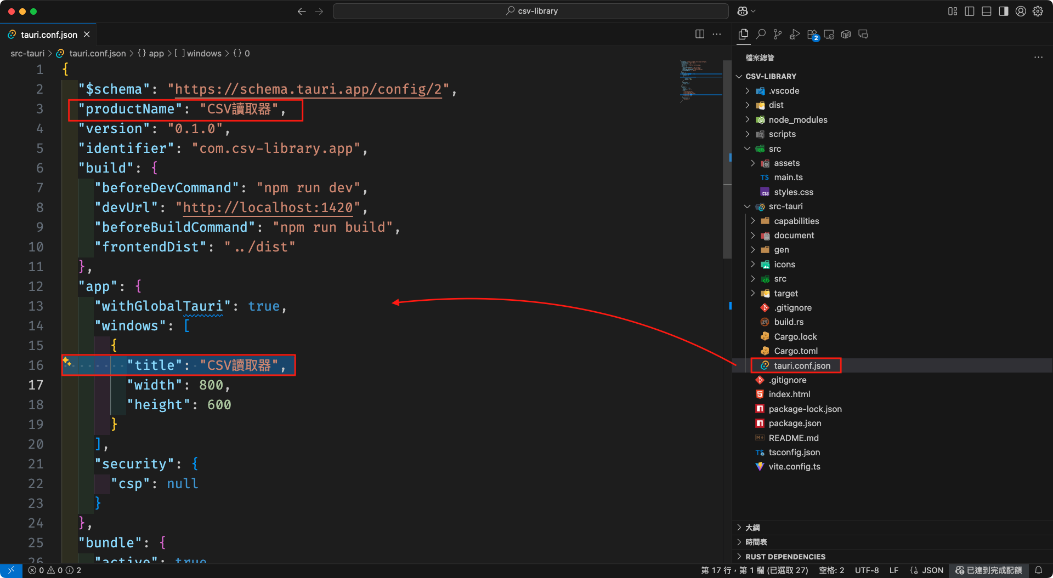Open notifications bell in status bar
Image resolution: width=1053 pixels, height=578 pixels.
point(1038,570)
